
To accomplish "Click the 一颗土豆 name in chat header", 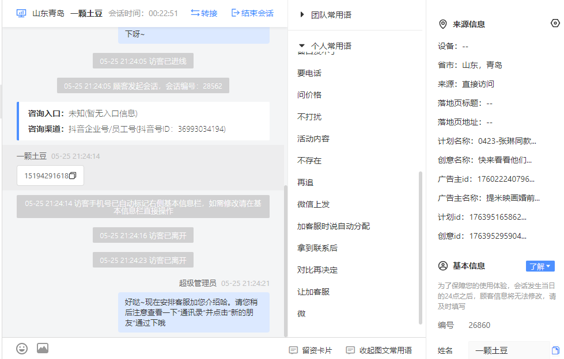I will (86, 14).
